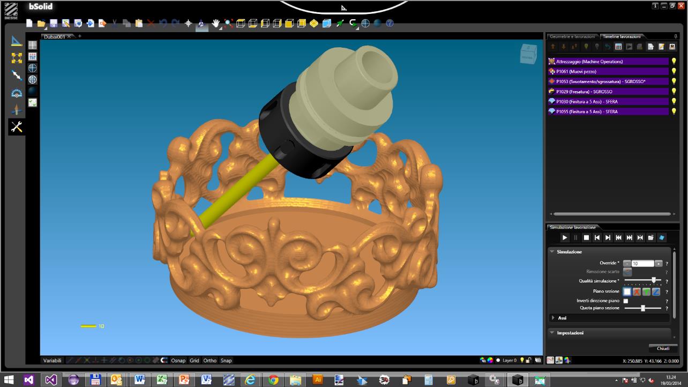The image size is (688, 387).
Task: Select the orange move-up arrow in Timeline toolbar
Action: click(x=552, y=46)
